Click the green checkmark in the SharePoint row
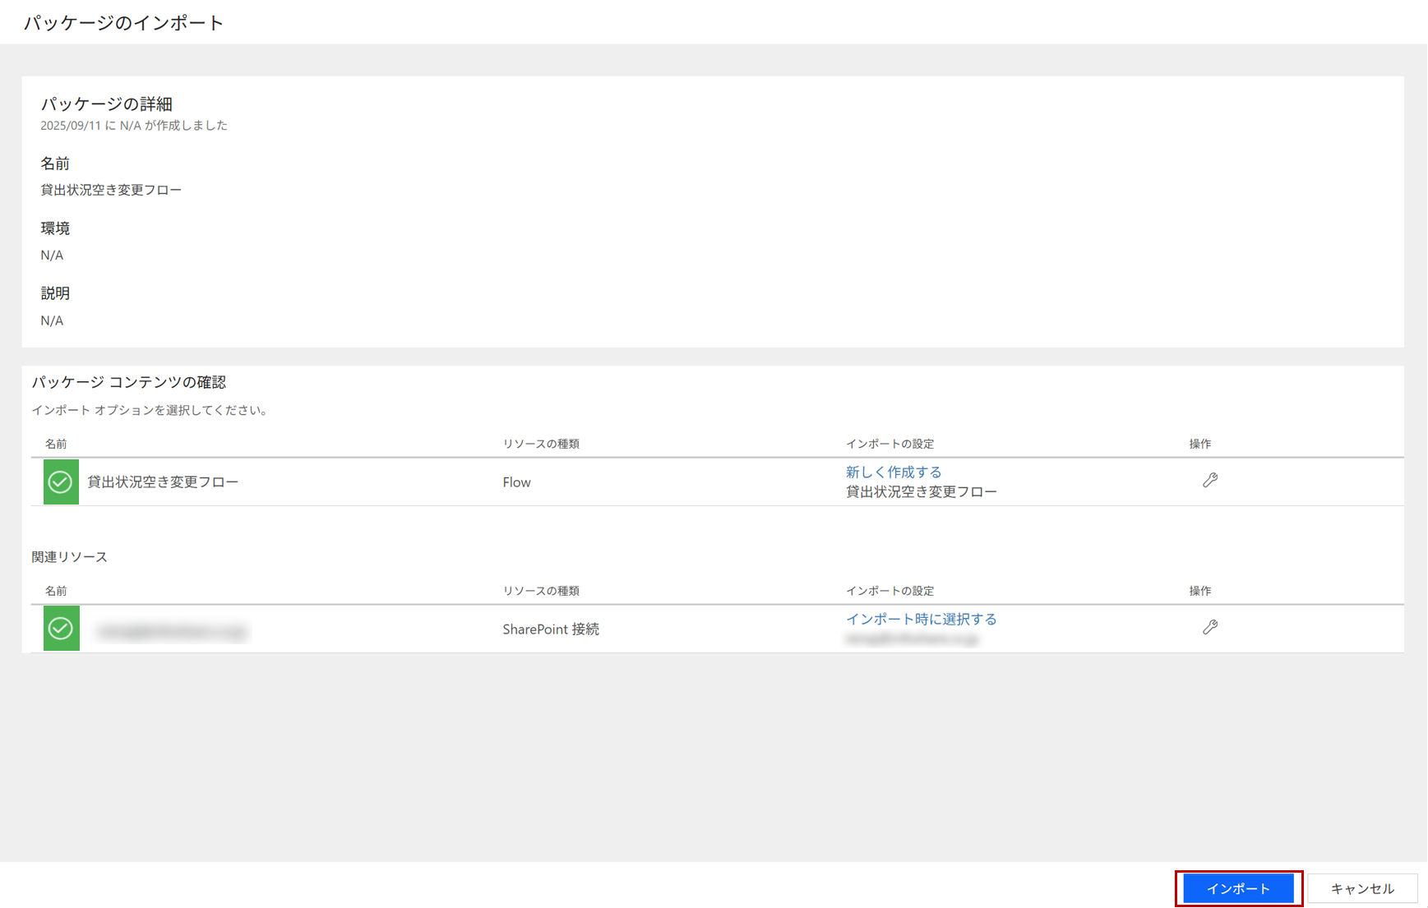Viewport: 1428px width, 908px height. pyautogui.click(x=61, y=629)
